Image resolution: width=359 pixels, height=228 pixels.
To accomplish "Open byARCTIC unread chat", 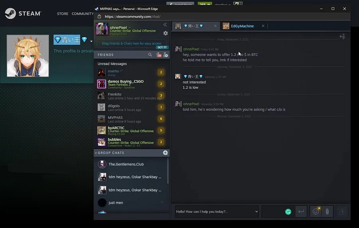I will point(132,130).
